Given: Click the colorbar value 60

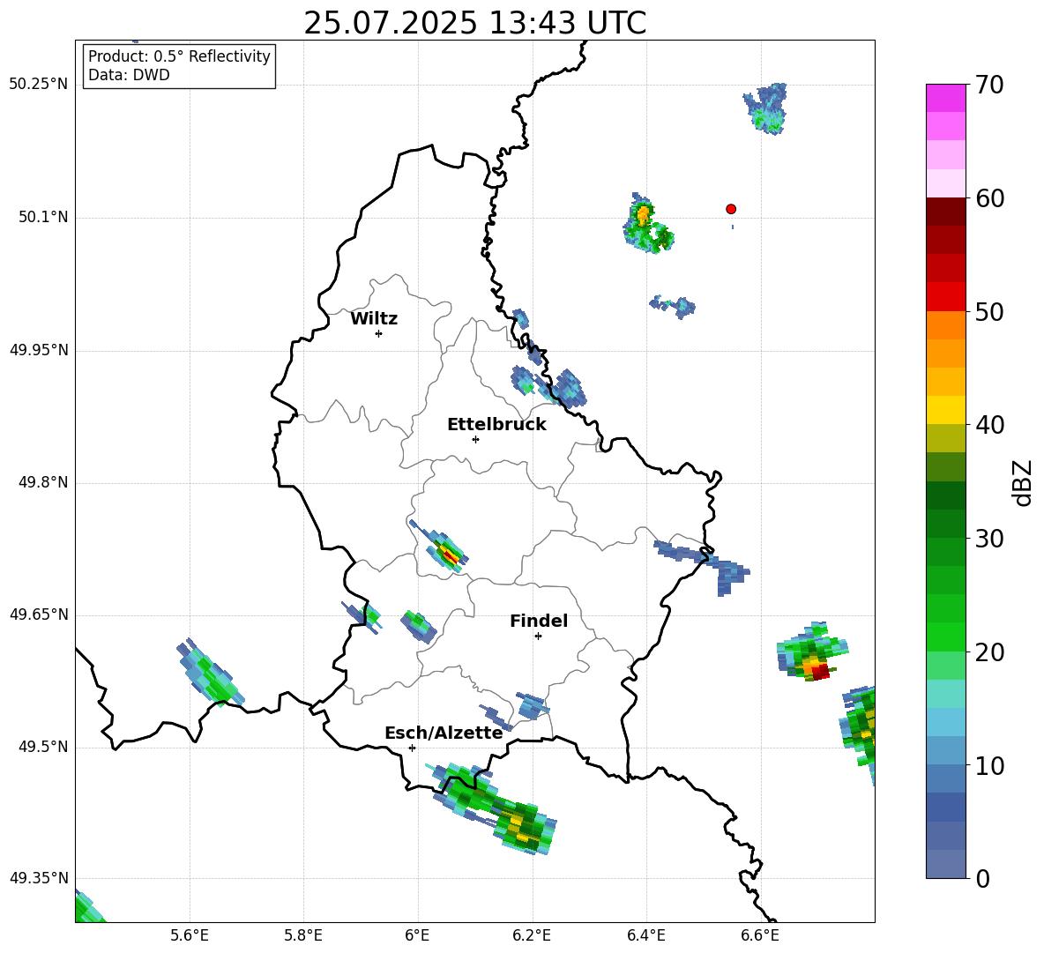Looking at the screenshot, I should point(989,198).
